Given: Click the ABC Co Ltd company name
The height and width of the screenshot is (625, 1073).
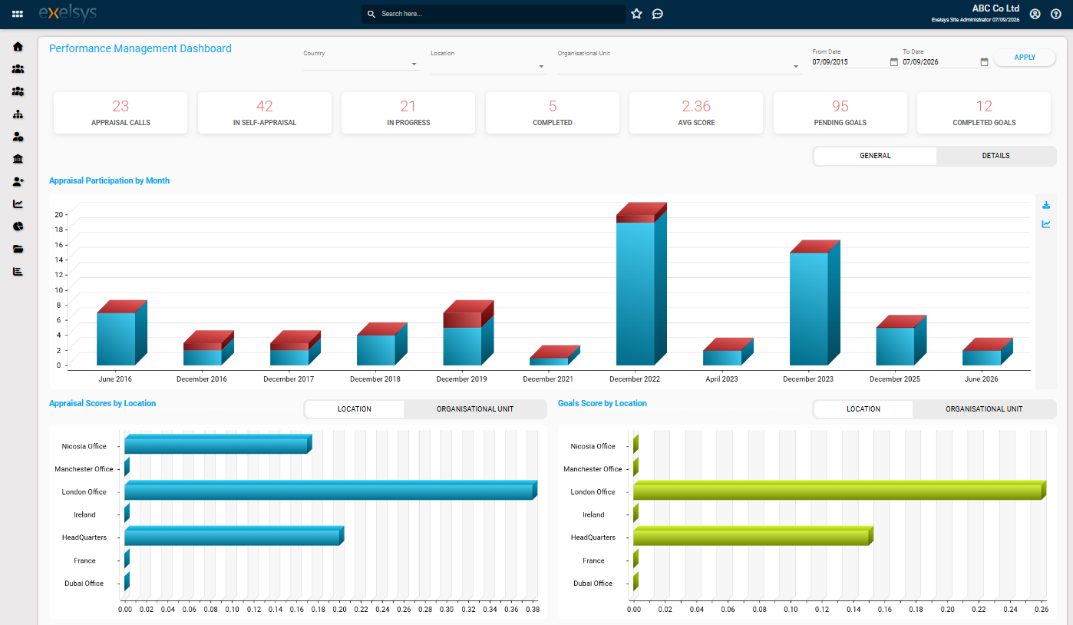Looking at the screenshot, I should coord(995,8).
